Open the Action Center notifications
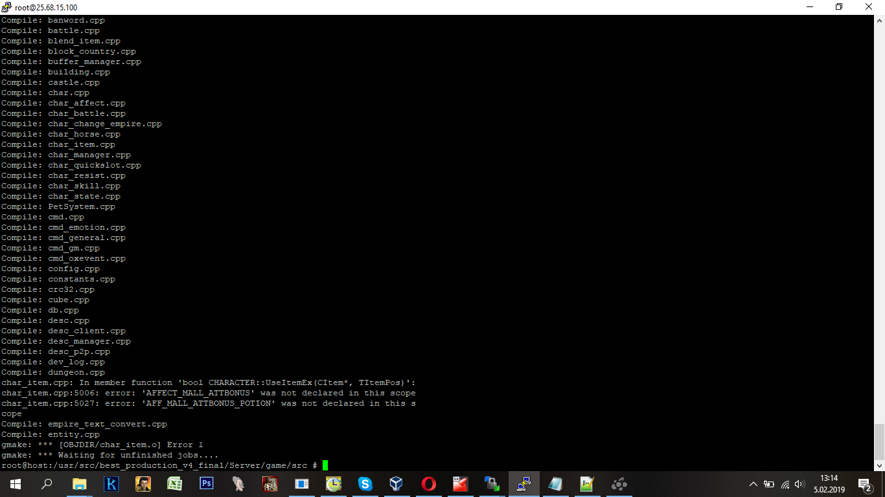Image resolution: width=885 pixels, height=497 pixels. point(865,483)
